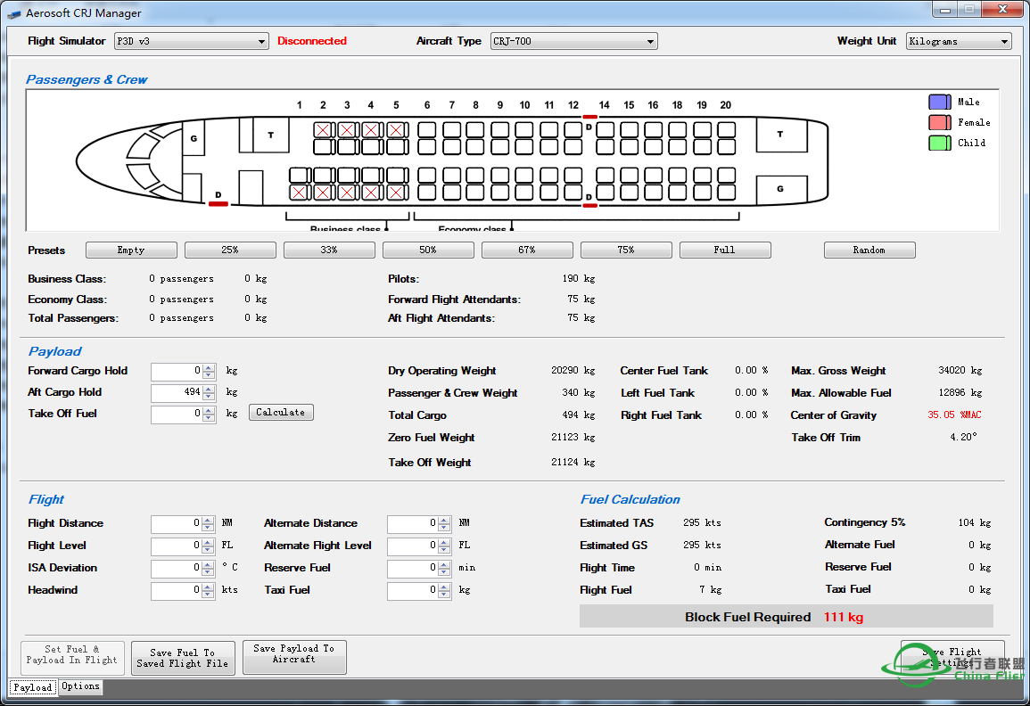Select the lowermost seat in row 12
Screen dimensions: 1030x706
point(573,193)
